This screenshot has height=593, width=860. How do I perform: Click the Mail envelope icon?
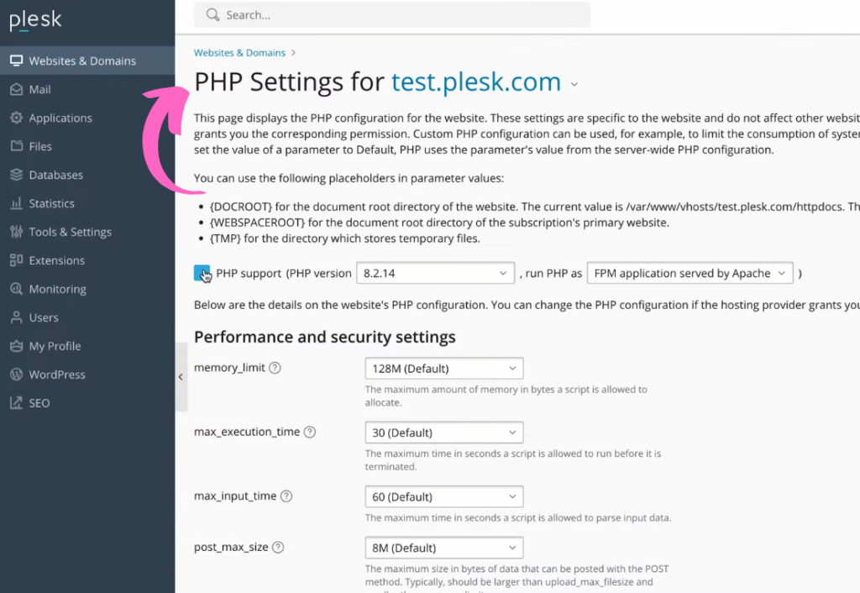tap(17, 89)
